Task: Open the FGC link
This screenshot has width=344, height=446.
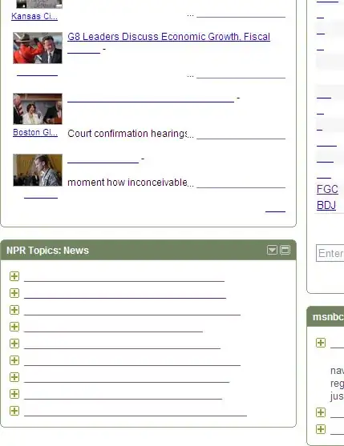Action: click(327, 189)
